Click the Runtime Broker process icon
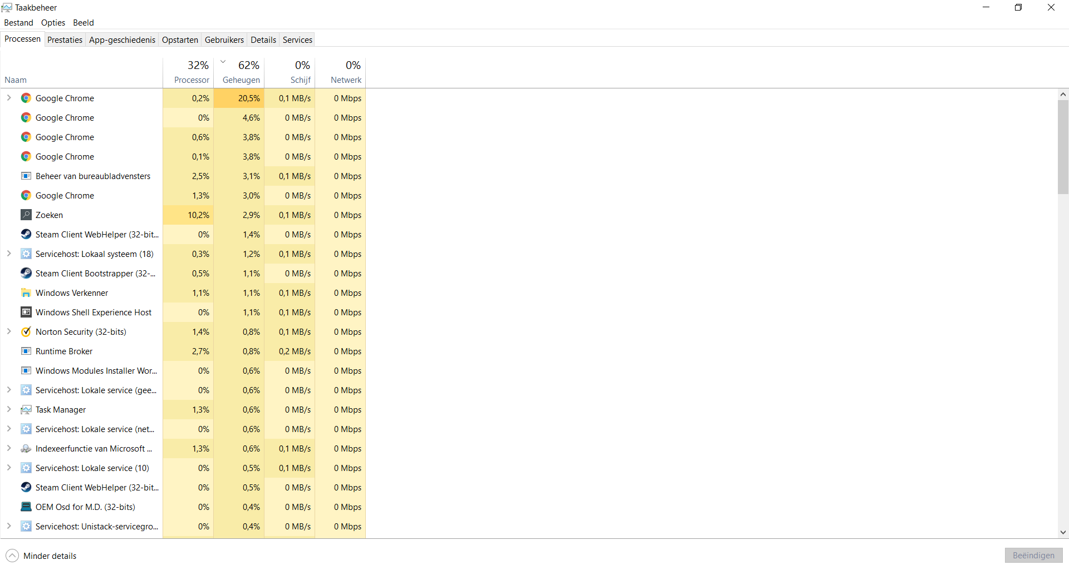 click(26, 351)
